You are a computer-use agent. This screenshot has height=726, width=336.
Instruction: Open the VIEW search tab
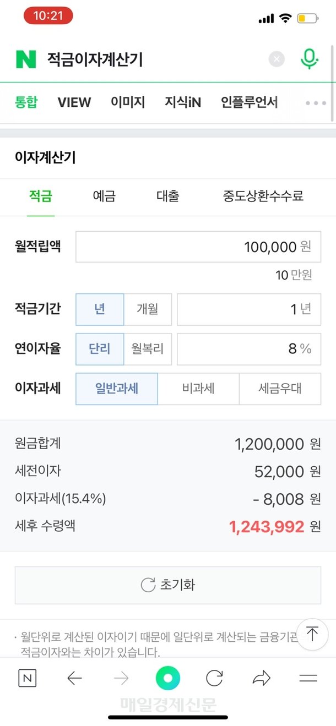coord(74,102)
